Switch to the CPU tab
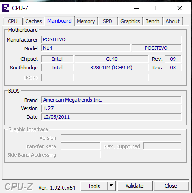 tap(12, 21)
